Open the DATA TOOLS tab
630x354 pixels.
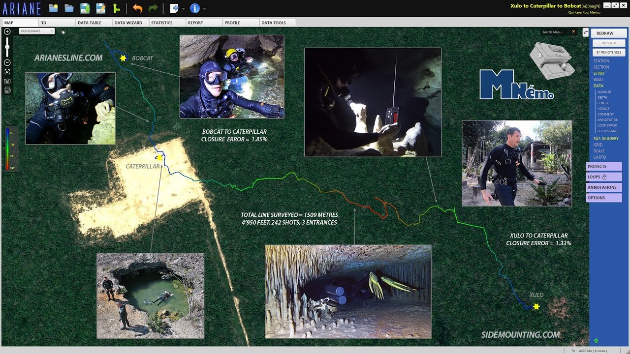point(278,23)
